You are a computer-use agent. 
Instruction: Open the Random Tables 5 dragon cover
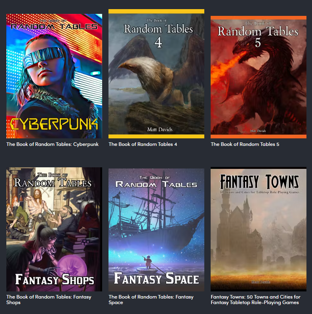coord(259,77)
